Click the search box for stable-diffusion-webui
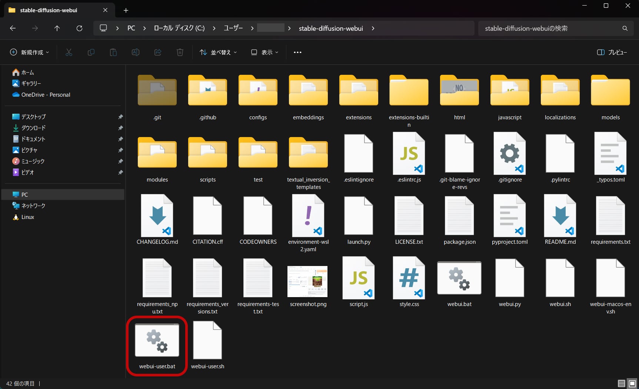Image resolution: width=639 pixels, height=389 pixels. click(556, 28)
